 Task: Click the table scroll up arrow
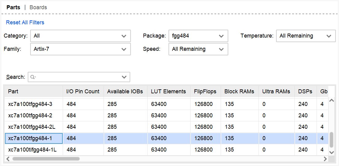(x=331, y=100)
